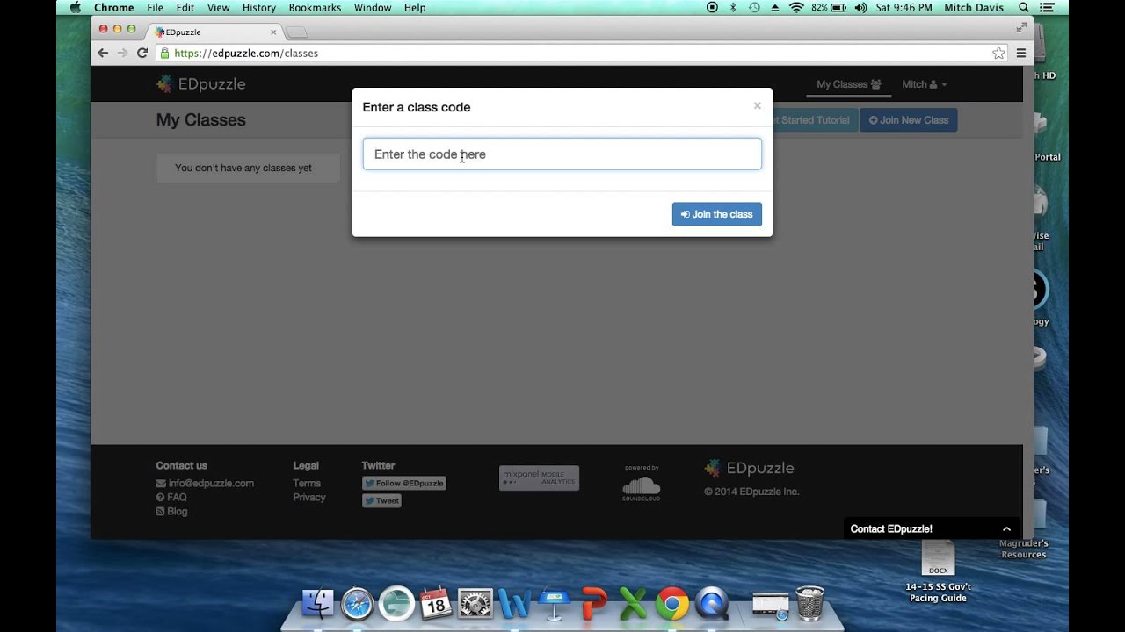
Task: Click the volume speaker icon
Action: pyautogui.click(x=860, y=7)
